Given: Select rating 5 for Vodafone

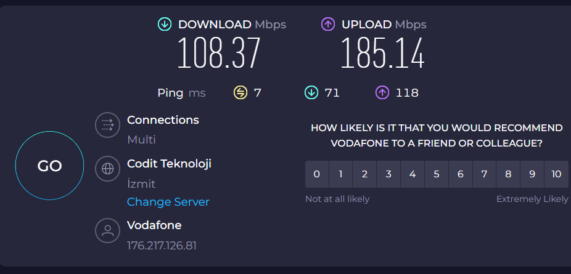Looking at the screenshot, I should (436, 174).
